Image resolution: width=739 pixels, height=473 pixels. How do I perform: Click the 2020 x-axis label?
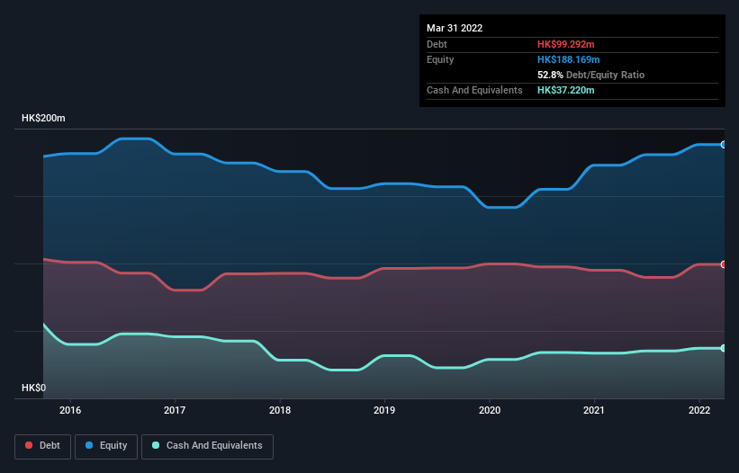490,410
